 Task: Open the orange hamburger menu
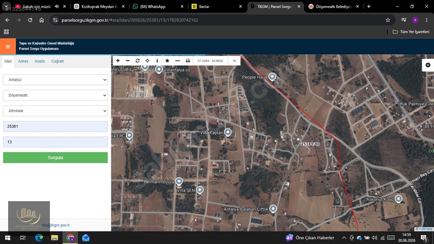tap(8, 47)
